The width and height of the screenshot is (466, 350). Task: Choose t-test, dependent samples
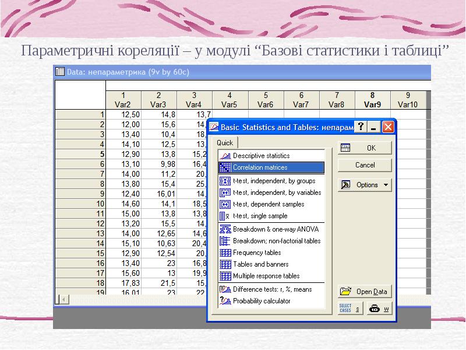tap(269, 204)
